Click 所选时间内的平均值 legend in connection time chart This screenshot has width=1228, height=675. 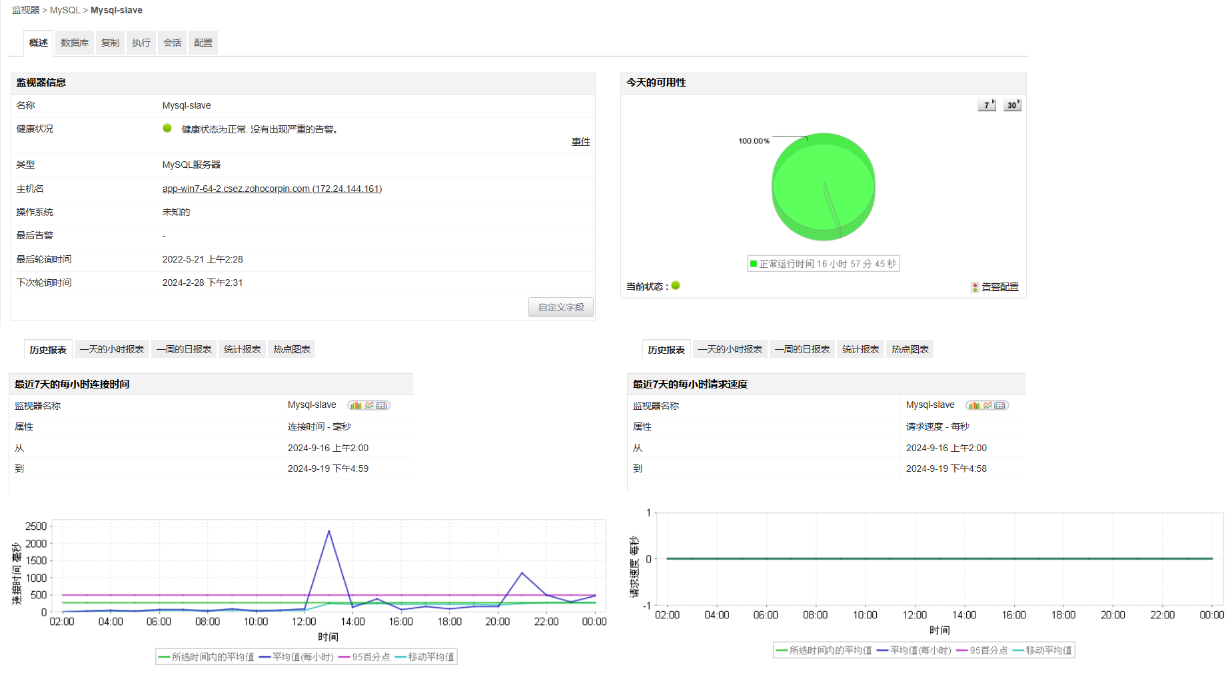point(207,657)
